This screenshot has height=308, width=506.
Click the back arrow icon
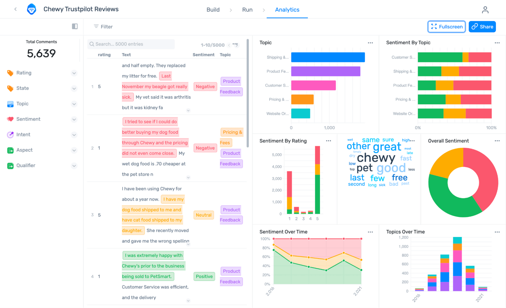16,9
